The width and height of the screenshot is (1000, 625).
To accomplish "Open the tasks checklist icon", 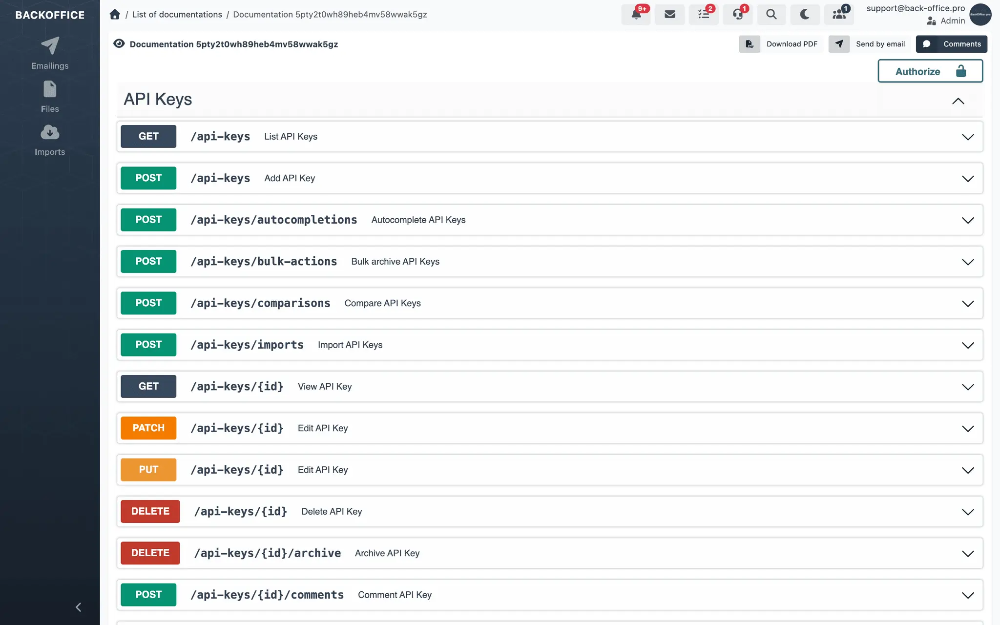I will pos(704,14).
